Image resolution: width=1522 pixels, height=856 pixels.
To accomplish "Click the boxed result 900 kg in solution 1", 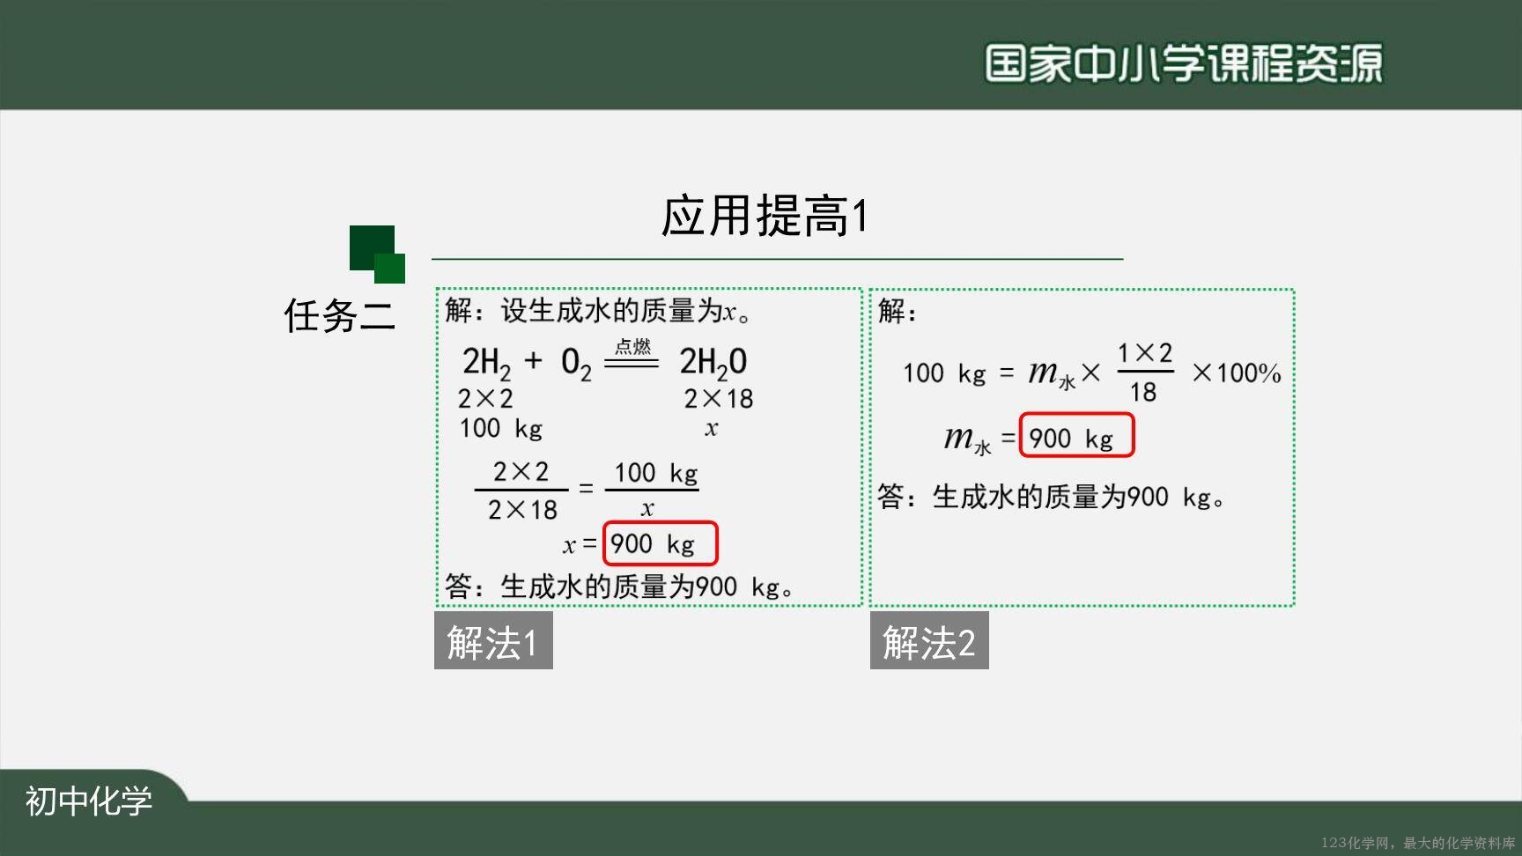I will pyautogui.click(x=661, y=543).
